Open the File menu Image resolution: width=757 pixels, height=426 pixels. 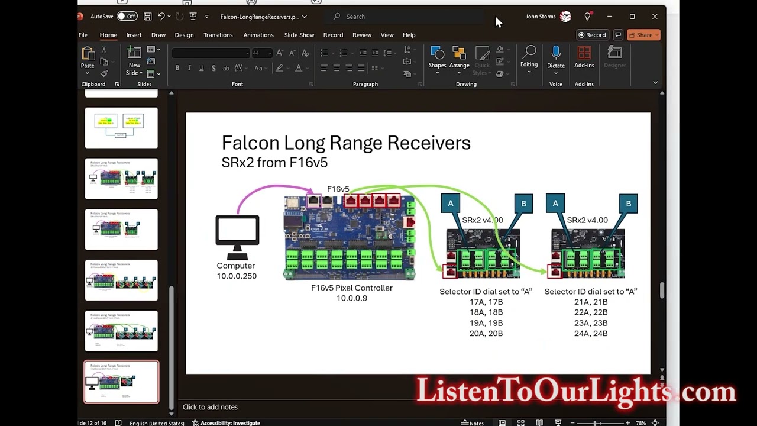coord(83,35)
